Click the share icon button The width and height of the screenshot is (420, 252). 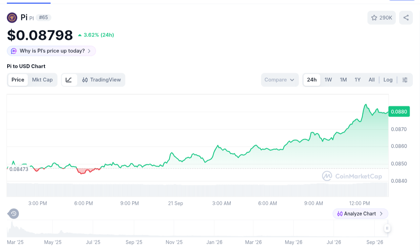coord(406,18)
